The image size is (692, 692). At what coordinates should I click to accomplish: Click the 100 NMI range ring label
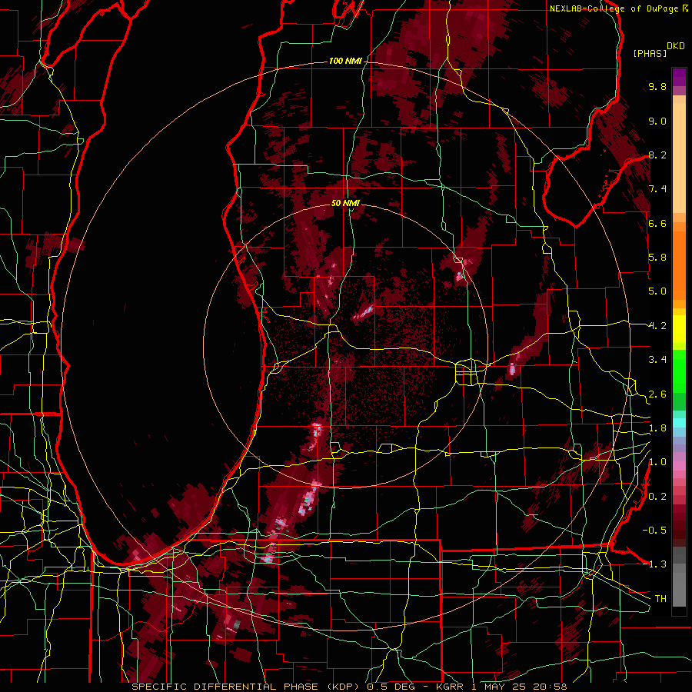pyautogui.click(x=345, y=61)
